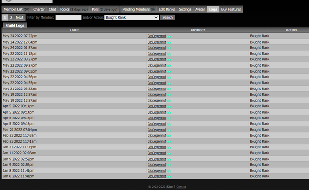Go to logs page 2
Screen dimensions: 309x190
pyautogui.click(x=11, y=17)
